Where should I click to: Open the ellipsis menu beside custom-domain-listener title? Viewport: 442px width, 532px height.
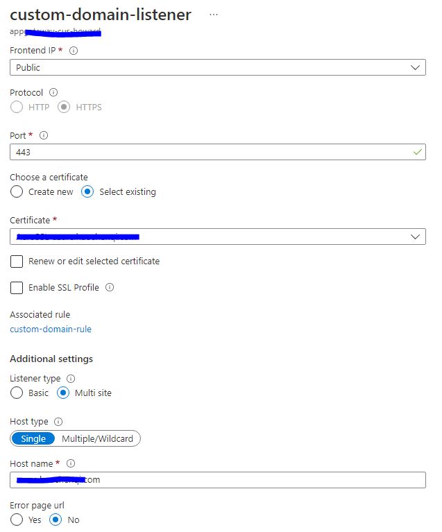(214, 15)
